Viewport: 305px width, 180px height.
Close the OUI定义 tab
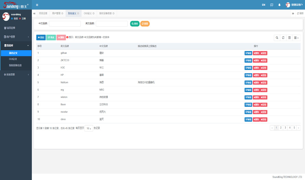pos(93,13)
